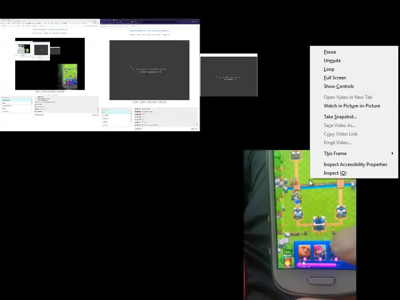Click the grey update-screen video in right browser window
Viewport: 400px width, 300px height.
149,70
